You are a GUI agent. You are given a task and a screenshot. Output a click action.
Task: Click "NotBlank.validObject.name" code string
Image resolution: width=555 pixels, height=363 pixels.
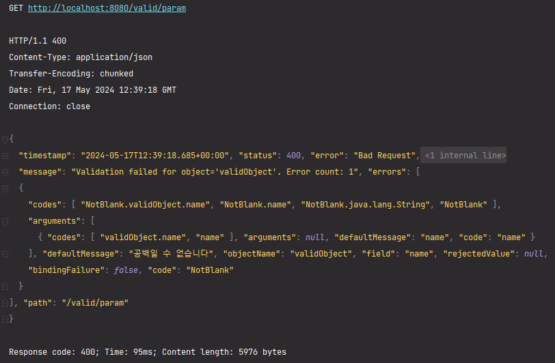146,205
